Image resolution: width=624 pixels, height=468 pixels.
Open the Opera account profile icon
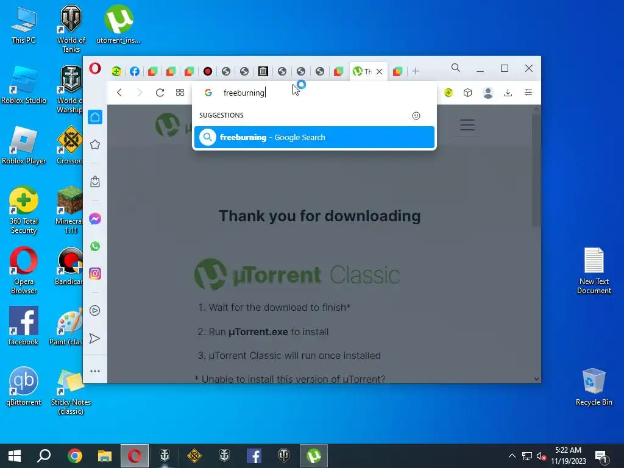(x=488, y=93)
